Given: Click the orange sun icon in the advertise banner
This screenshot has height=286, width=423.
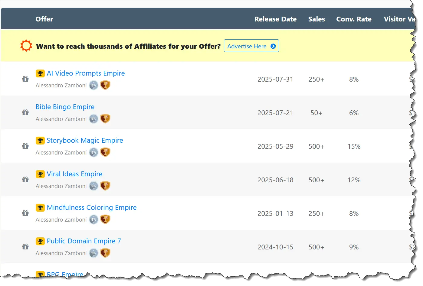Looking at the screenshot, I should point(26,46).
